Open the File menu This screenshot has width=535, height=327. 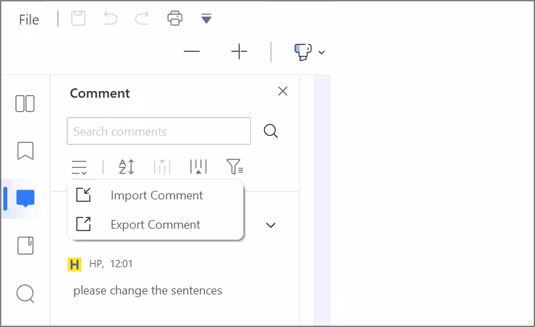(x=29, y=19)
